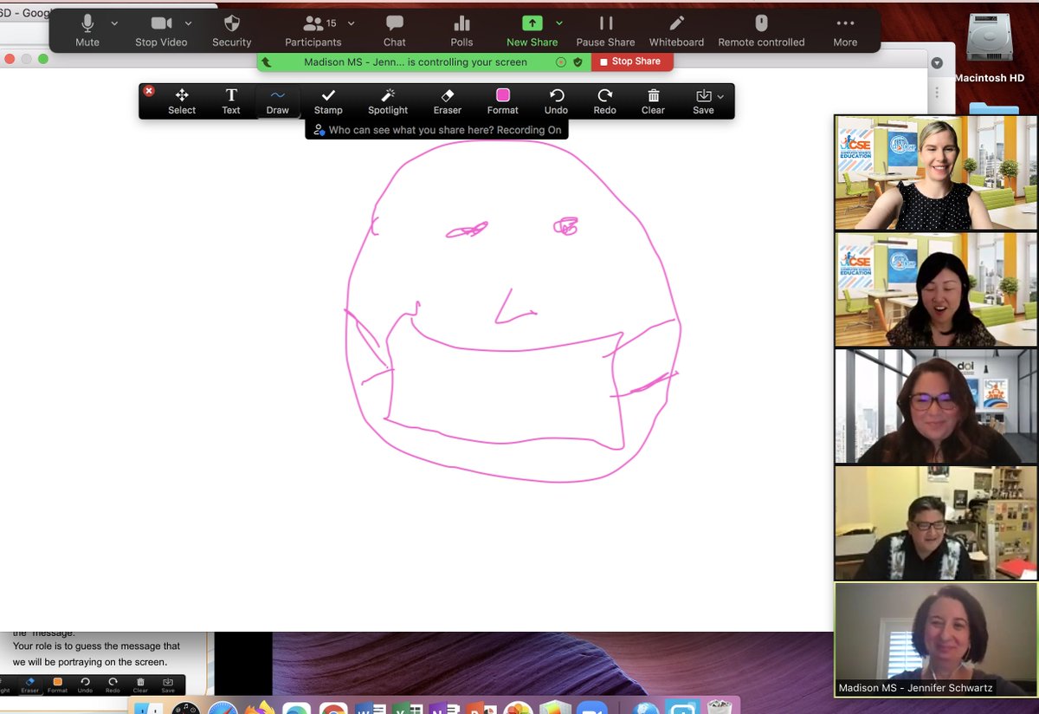The height and width of the screenshot is (714, 1039).
Task: Save the whiteboard annotations
Action: [703, 101]
